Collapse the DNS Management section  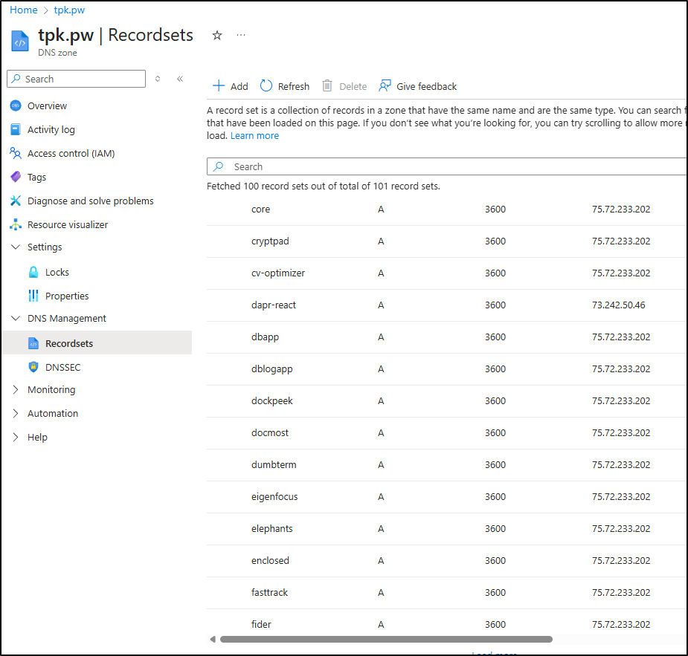(x=16, y=318)
